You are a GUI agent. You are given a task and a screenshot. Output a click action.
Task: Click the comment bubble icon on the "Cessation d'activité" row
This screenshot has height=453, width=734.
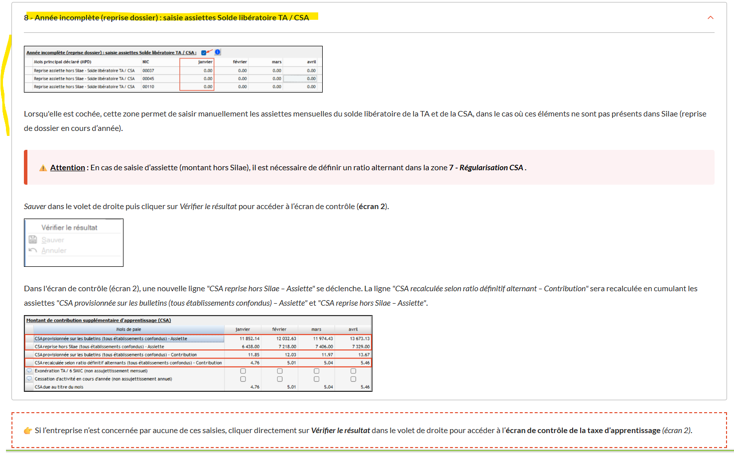click(x=29, y=379)
